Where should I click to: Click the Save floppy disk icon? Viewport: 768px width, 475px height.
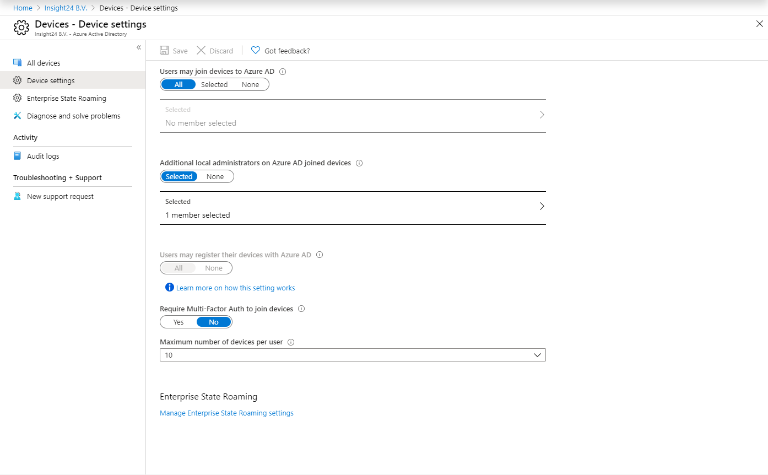(164, 50)
